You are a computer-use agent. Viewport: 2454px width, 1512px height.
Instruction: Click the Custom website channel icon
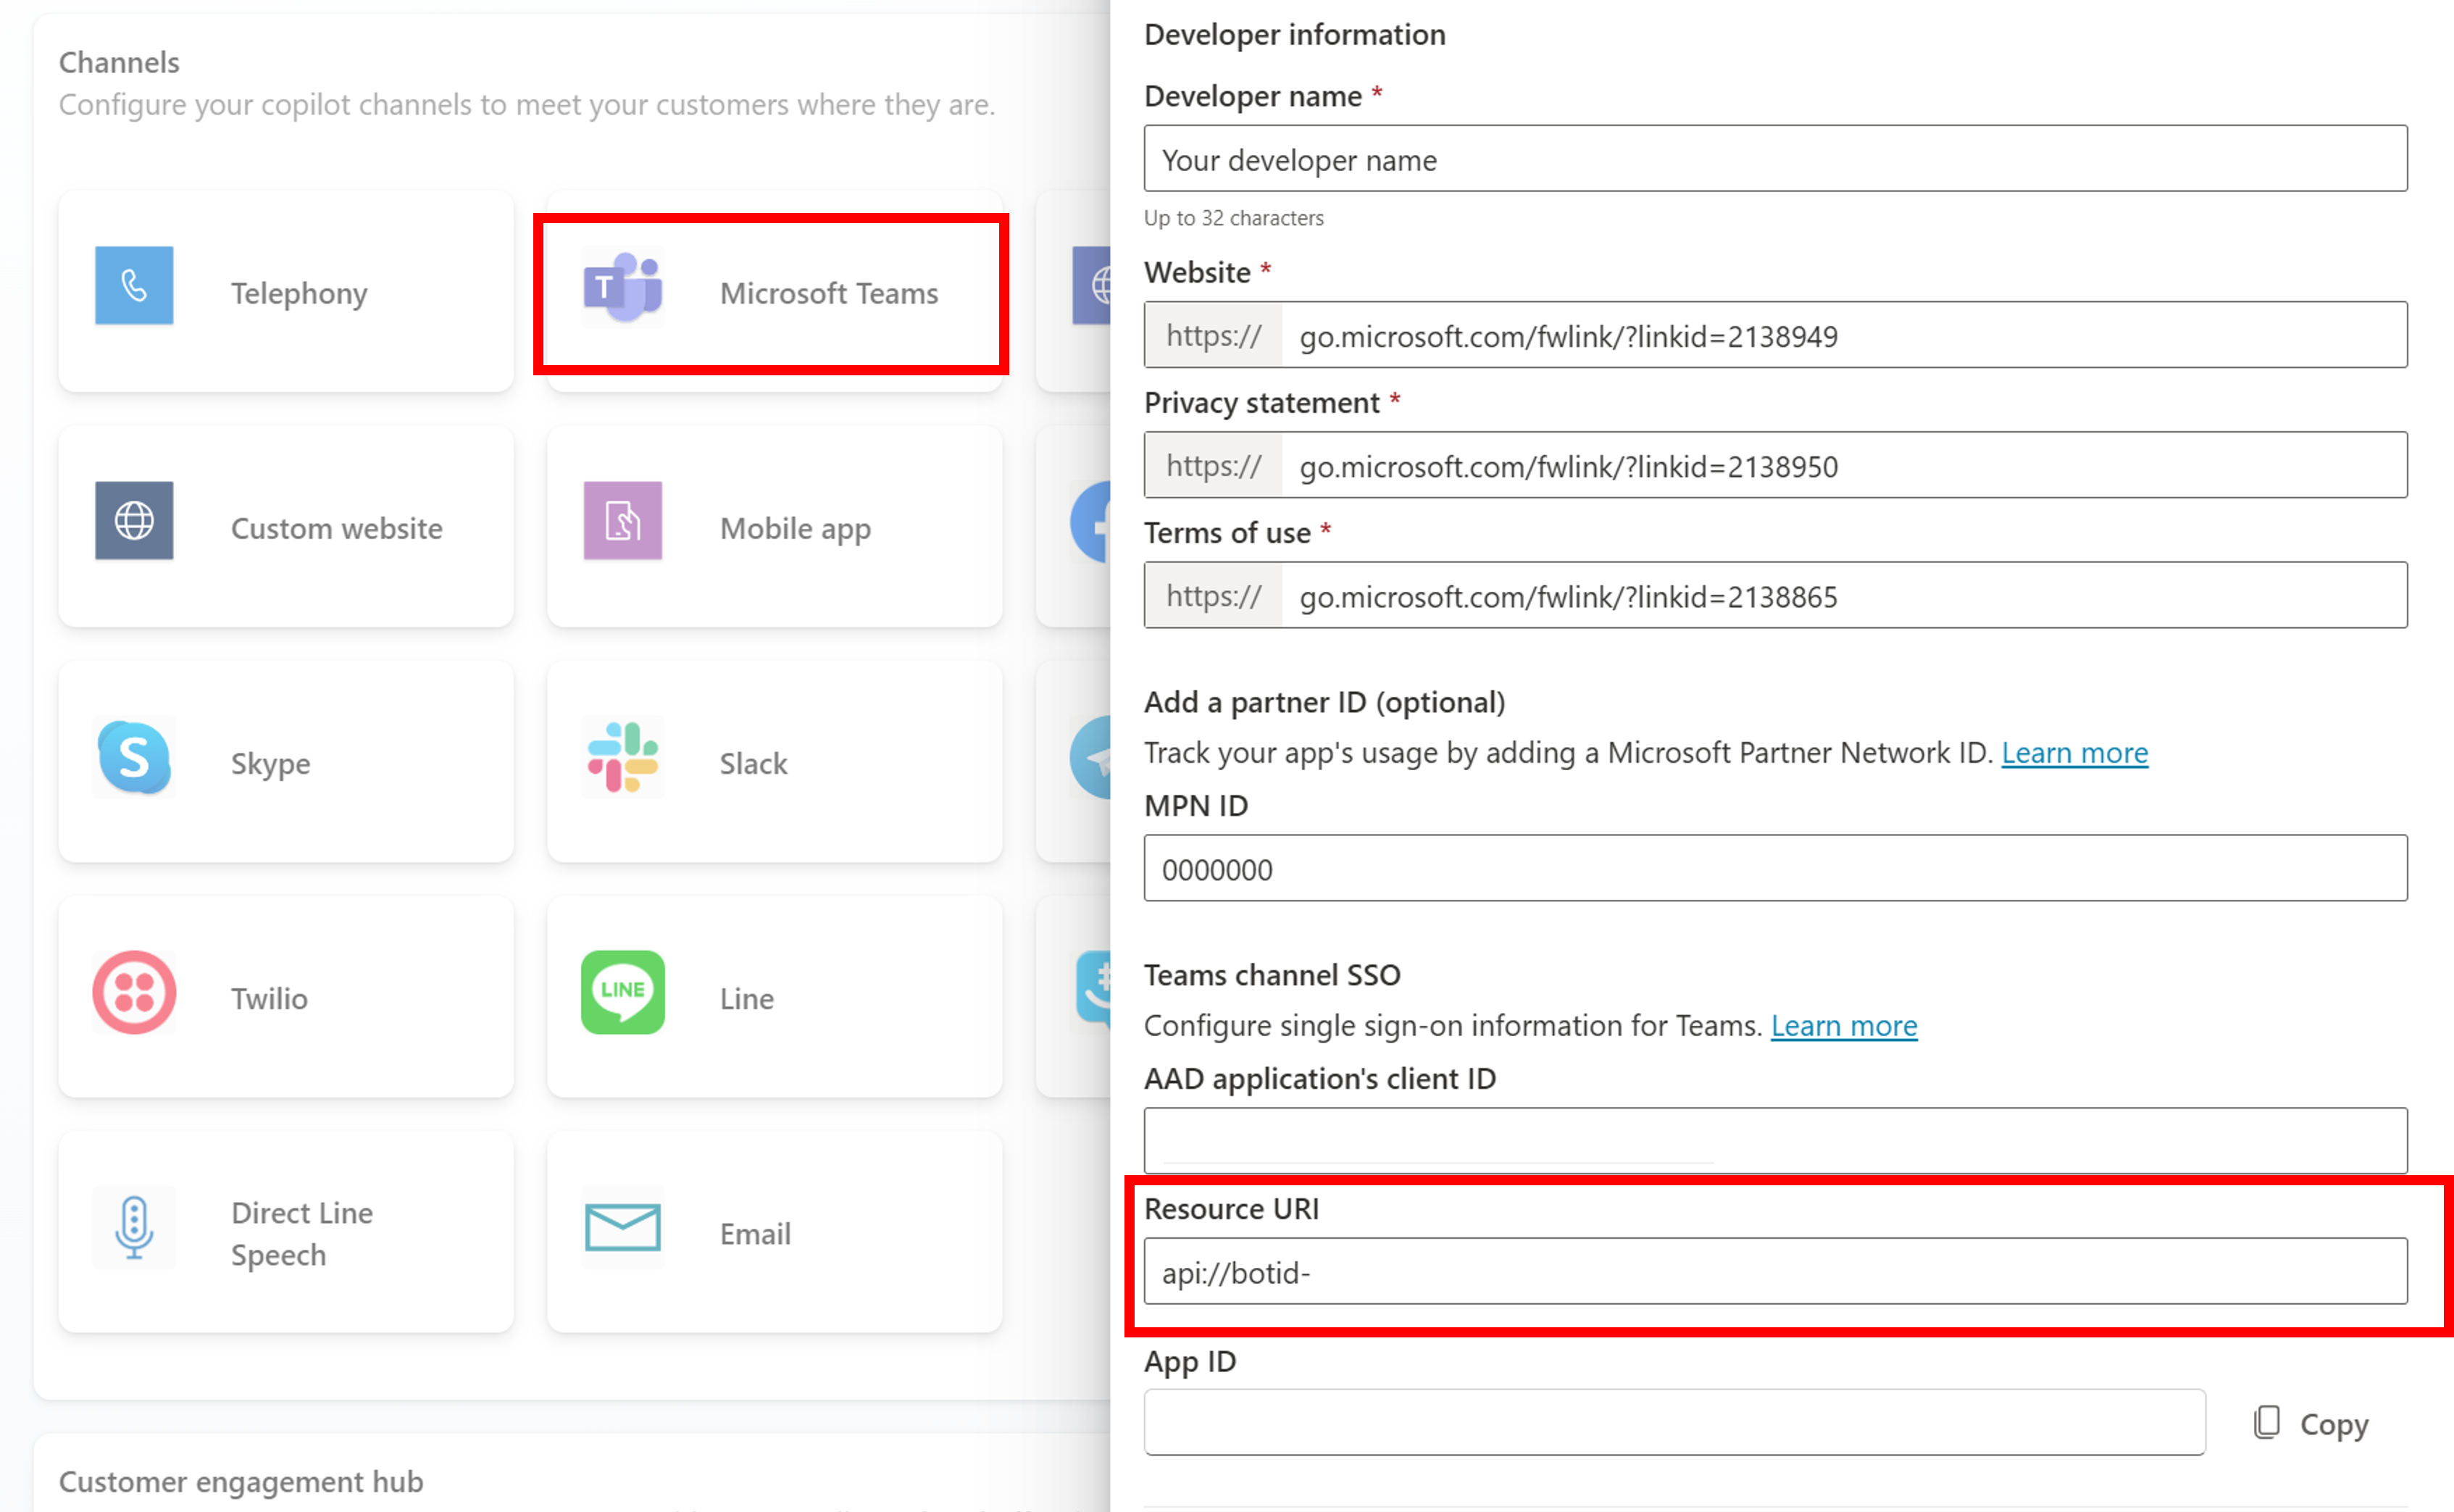(133, 525)
